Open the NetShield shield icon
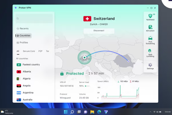This screenshot has height=115, width=172. point(150,16)
